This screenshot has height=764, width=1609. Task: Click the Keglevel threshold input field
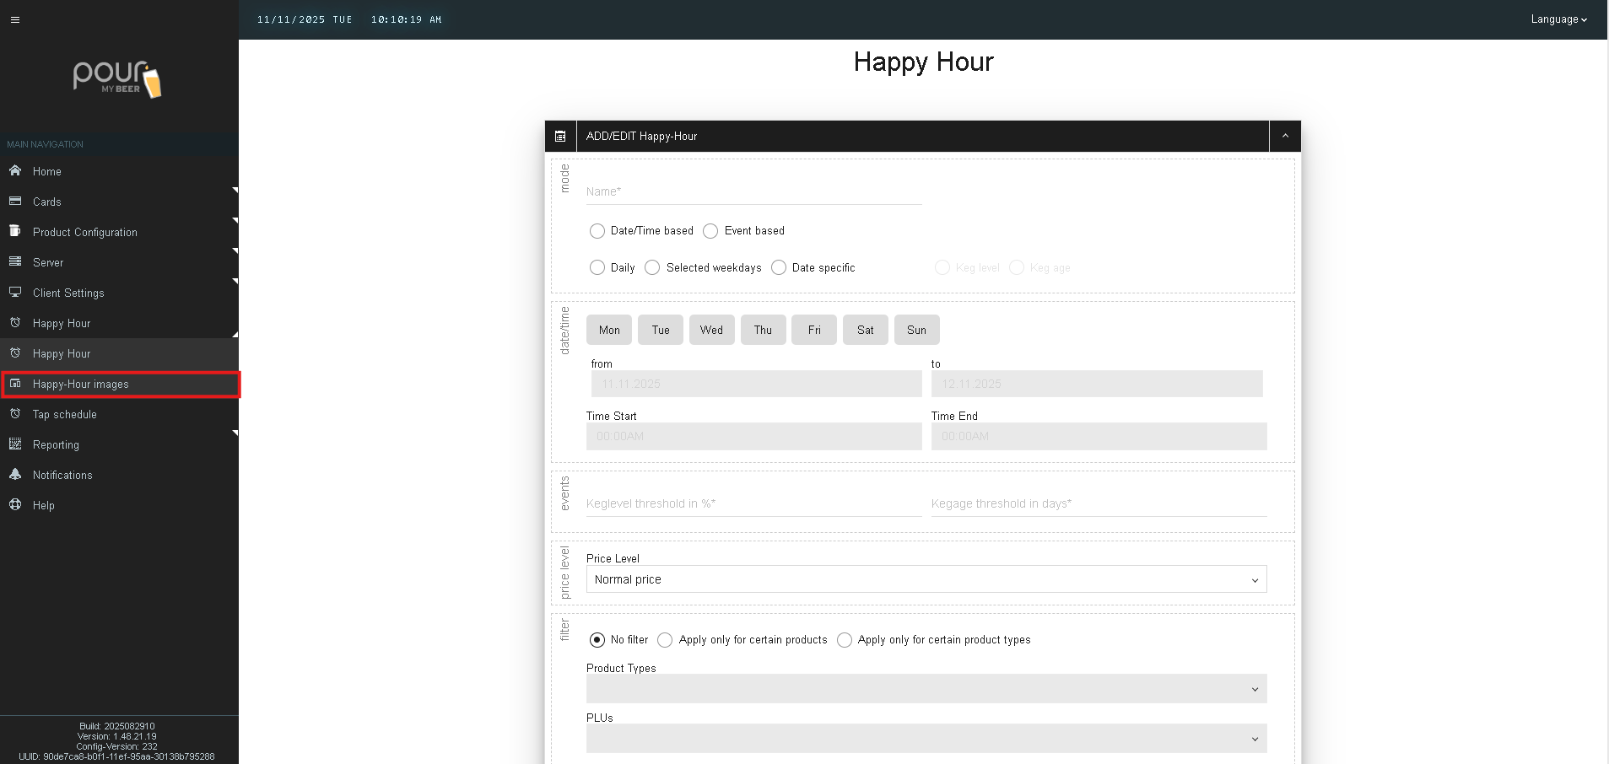coord(753,504)
